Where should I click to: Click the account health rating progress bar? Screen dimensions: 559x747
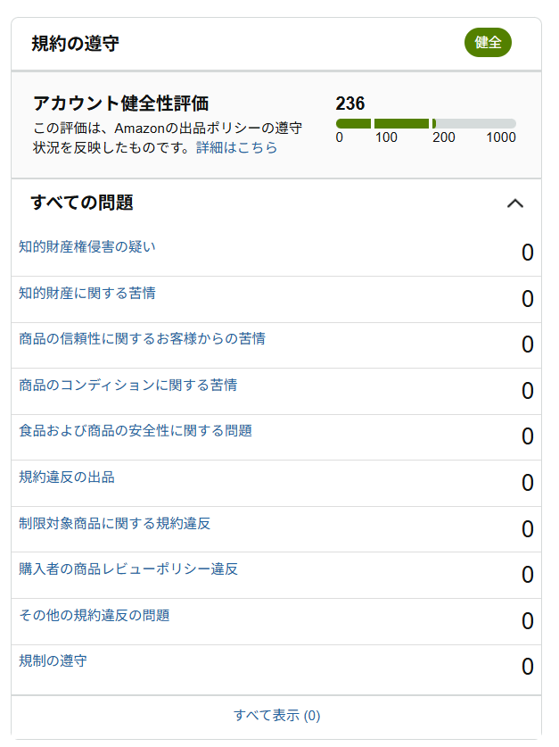click(425, 123)
